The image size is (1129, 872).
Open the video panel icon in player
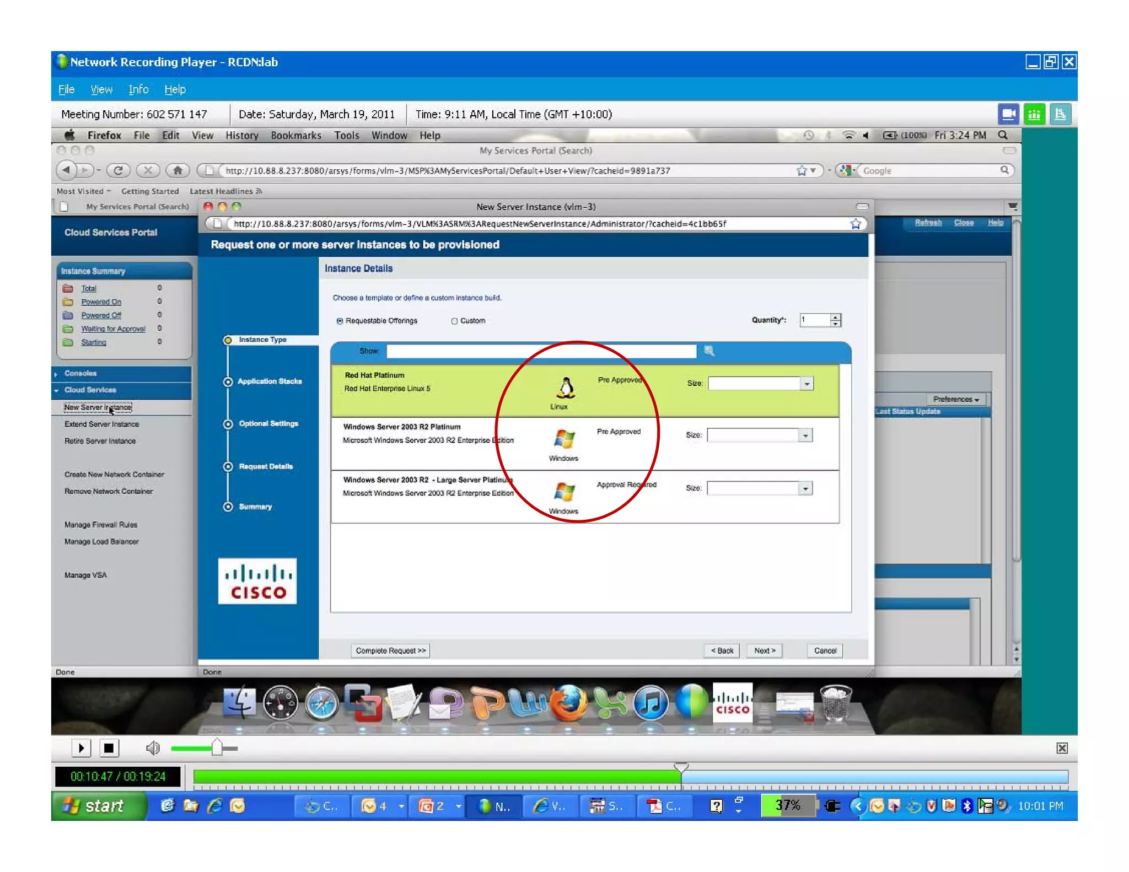coord(1008,114)
